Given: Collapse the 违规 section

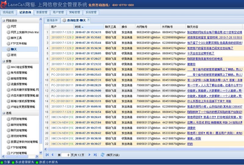Looking at the screenshot, I should (4, 113).
